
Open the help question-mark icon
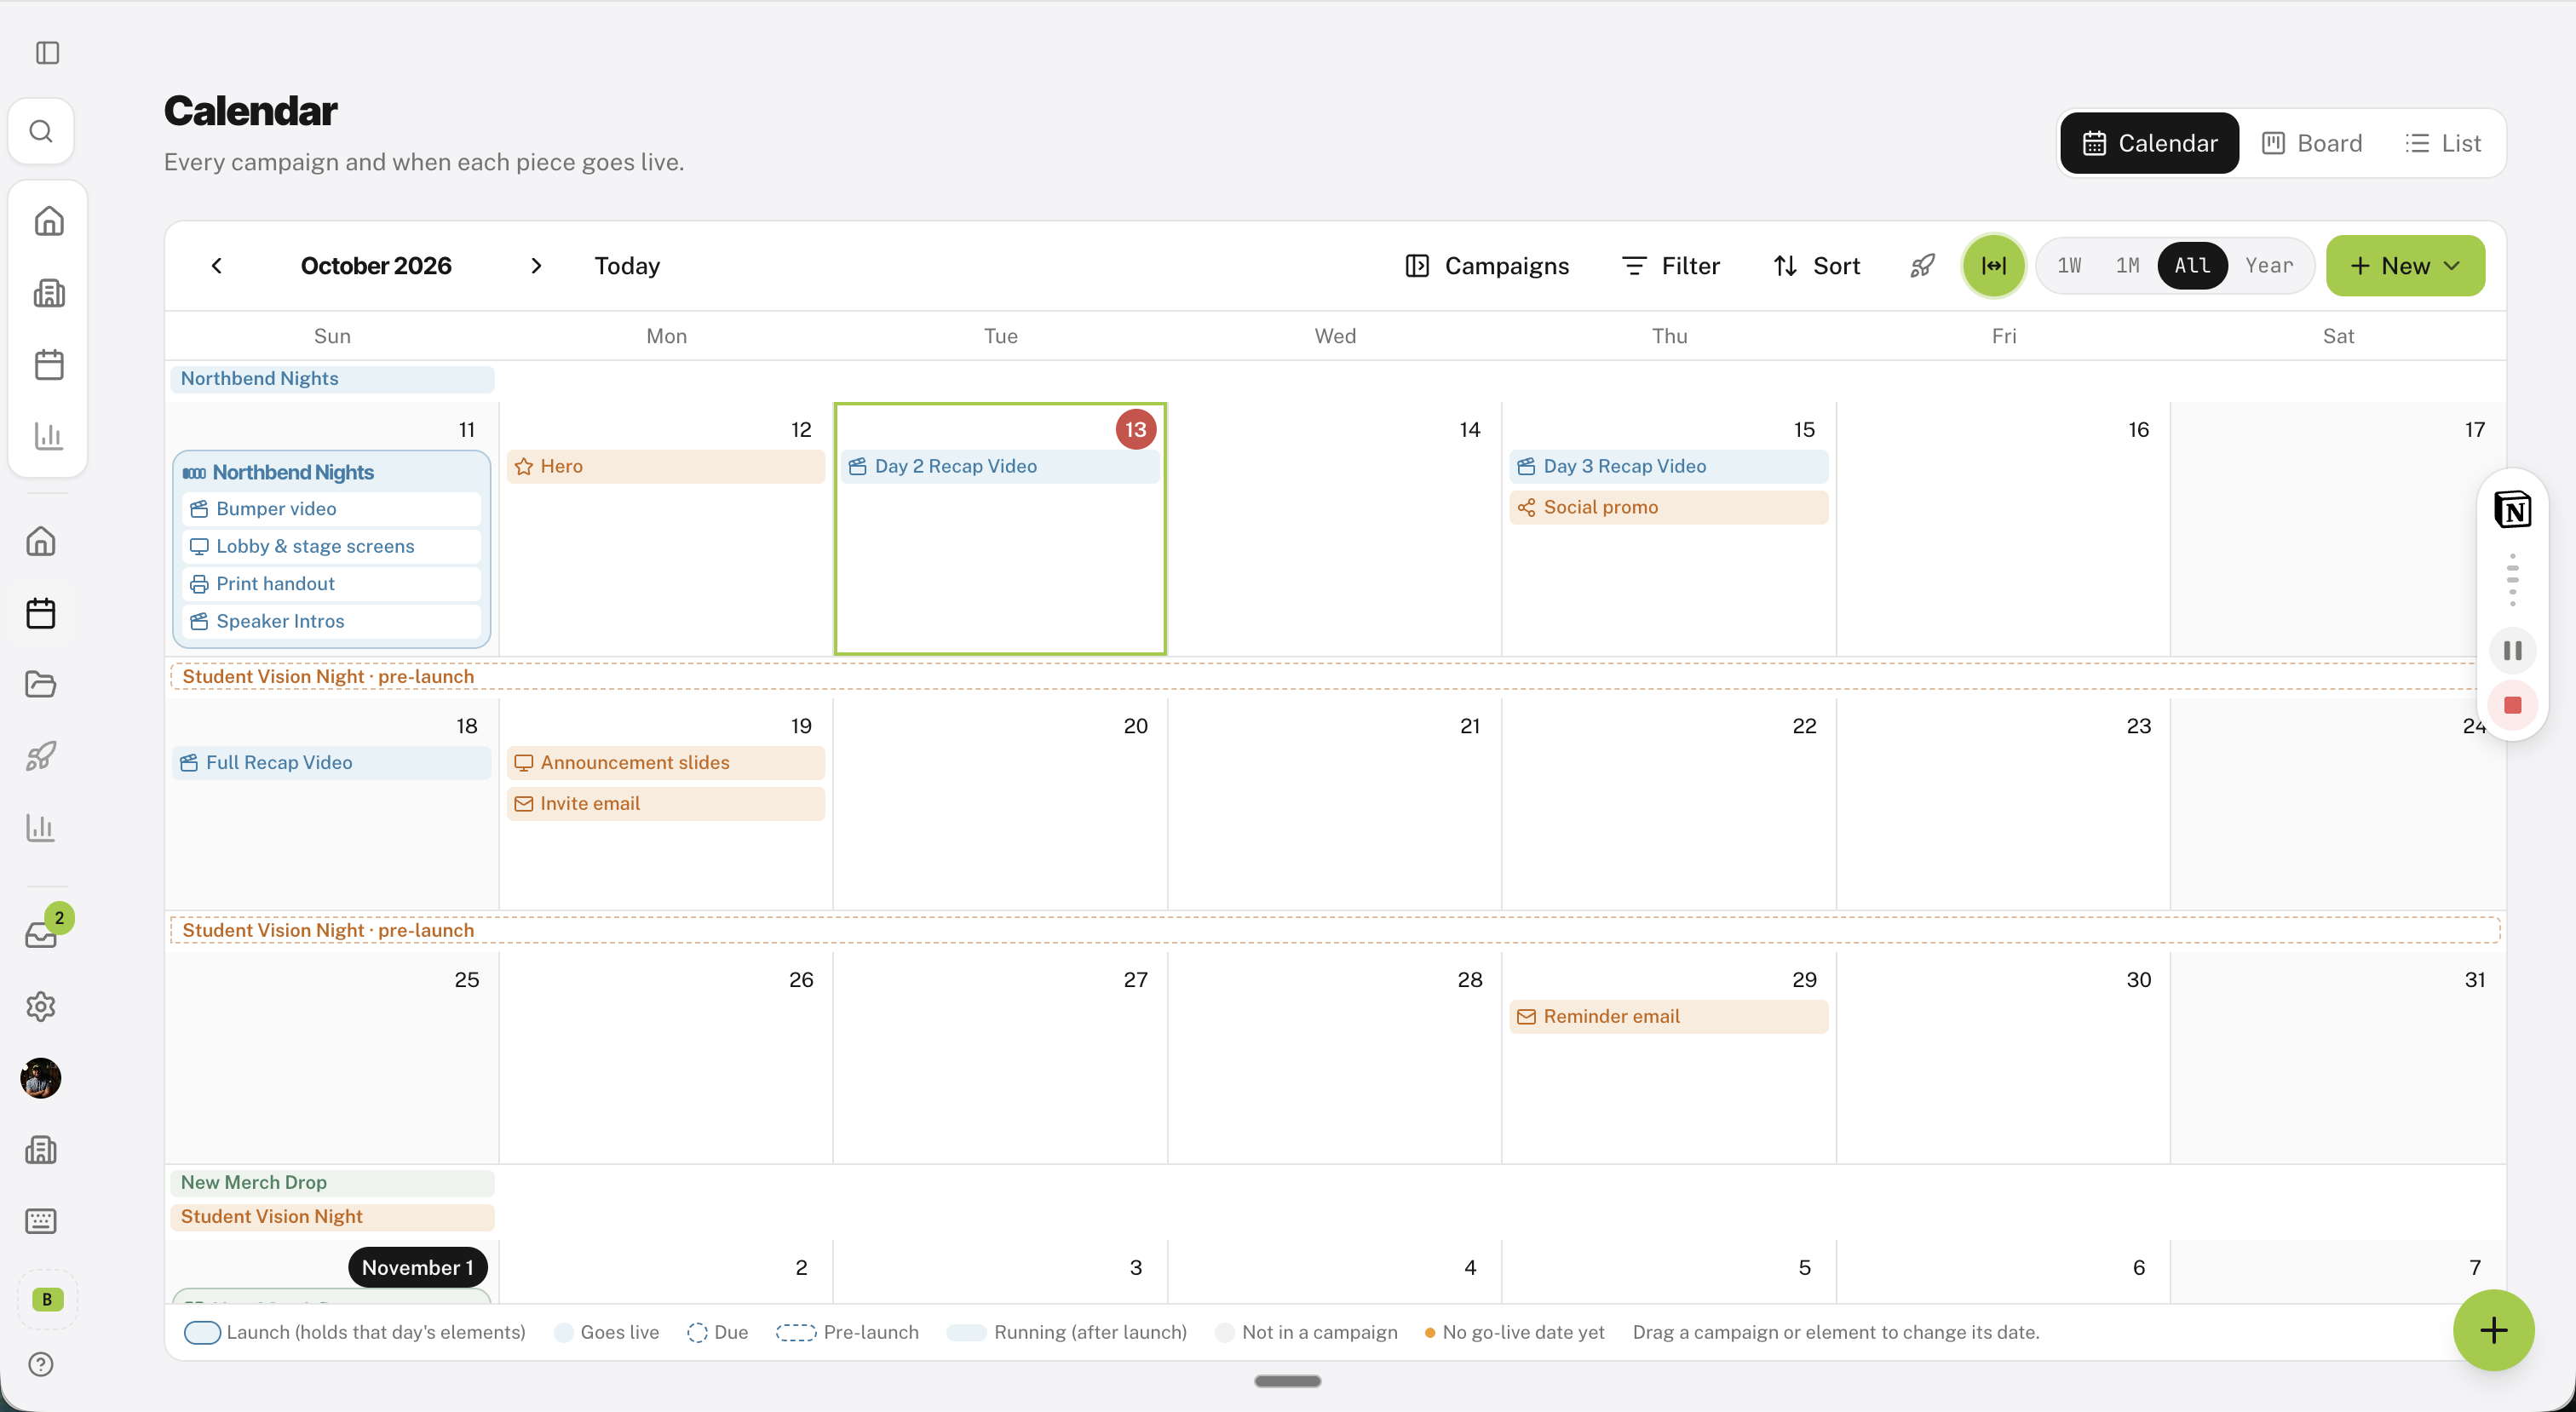(x=41, y=1364)
